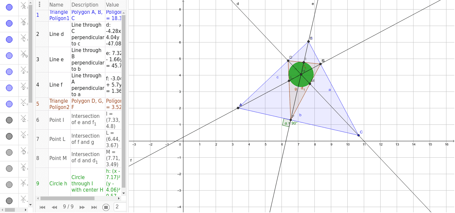Click the X icon beside segment c
Viewport: 455px width, 213px height.
(23, 102)
